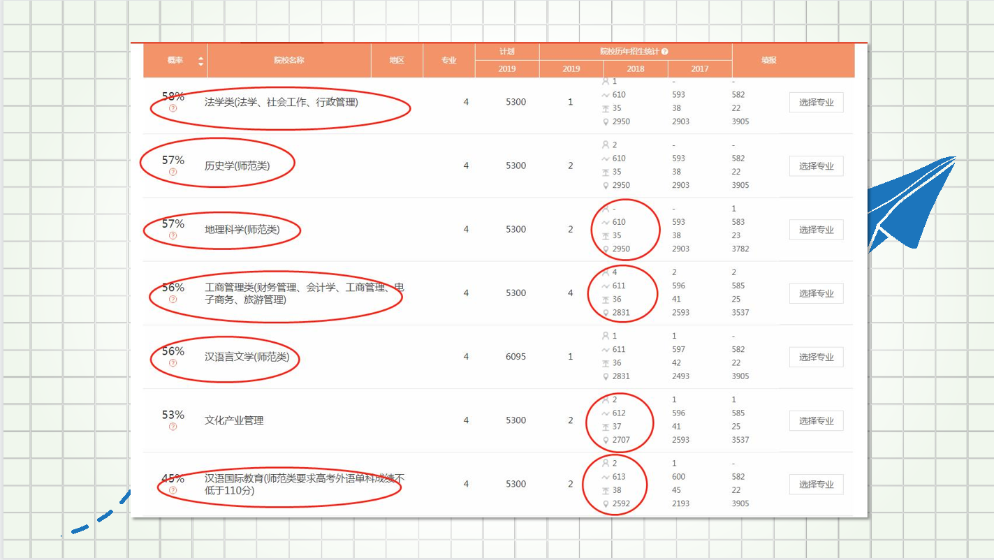
Task: Open the 文化产业管理 major name
Action: pos(234,420)
